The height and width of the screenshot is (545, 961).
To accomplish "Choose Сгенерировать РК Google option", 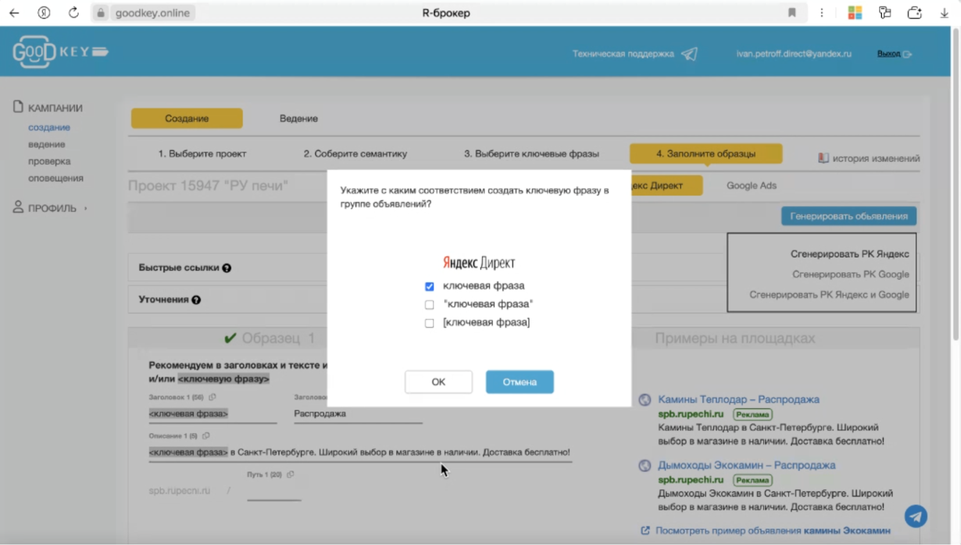I will (850, 274).
